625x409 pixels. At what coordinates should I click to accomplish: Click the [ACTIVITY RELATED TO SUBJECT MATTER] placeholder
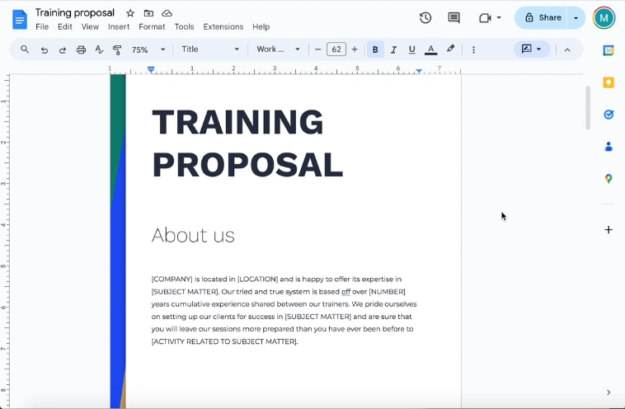[x=224, y=341]
